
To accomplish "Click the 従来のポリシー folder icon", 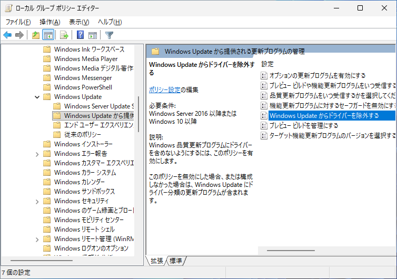I will 57,134.
